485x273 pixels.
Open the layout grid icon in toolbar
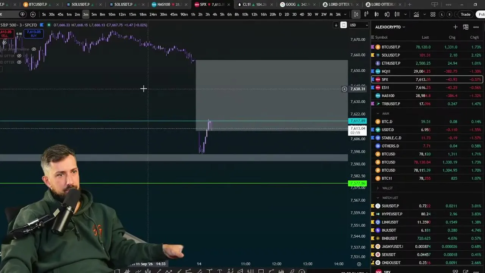(x=433, y=14)
